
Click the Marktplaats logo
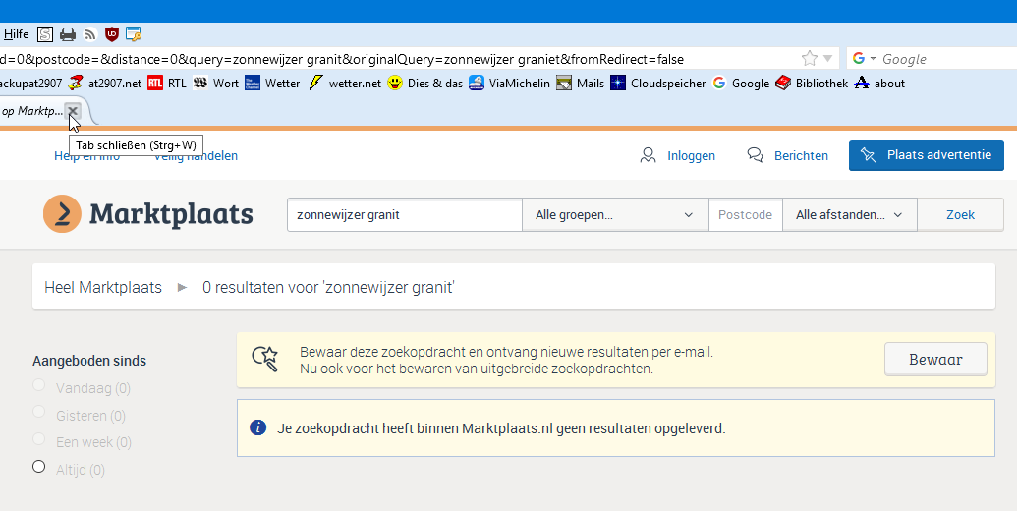coord(148,214)
